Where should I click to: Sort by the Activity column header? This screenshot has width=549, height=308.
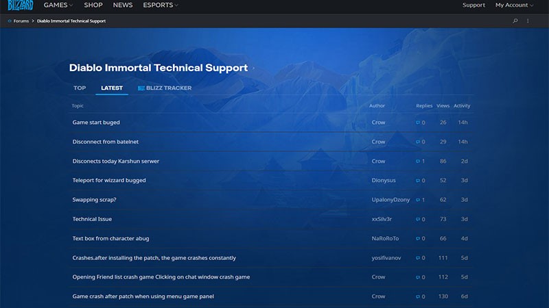(x=462, y=105)
